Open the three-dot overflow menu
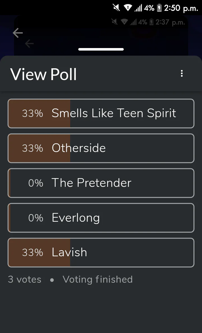The height and width of the screenshot is (333, 202). pyautogui.click(x=182, y=73)
